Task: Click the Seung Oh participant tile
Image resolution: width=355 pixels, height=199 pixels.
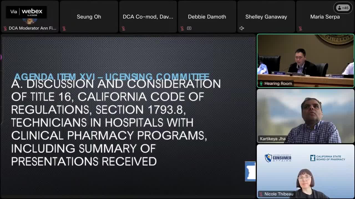Action: click(89, 17)
